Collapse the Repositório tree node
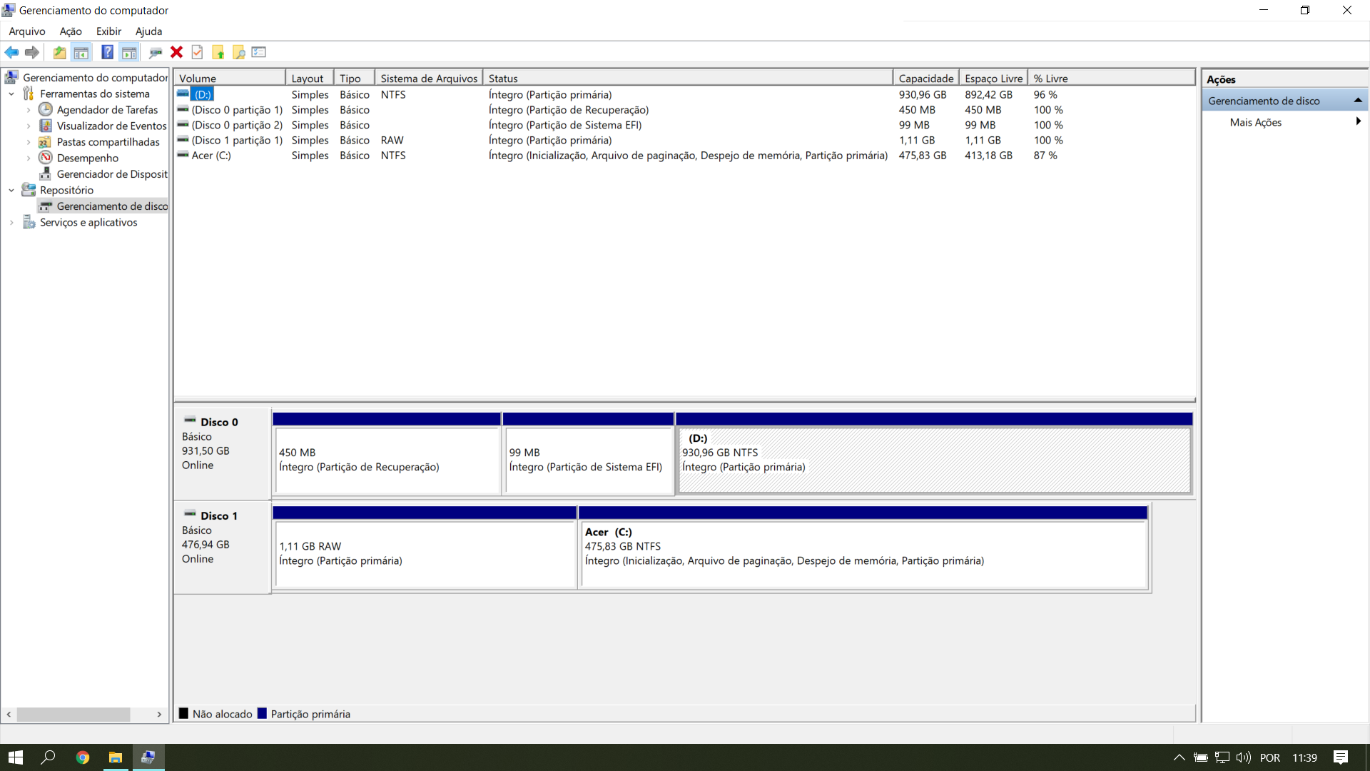 pyautogui.click(x=11, y=190)
